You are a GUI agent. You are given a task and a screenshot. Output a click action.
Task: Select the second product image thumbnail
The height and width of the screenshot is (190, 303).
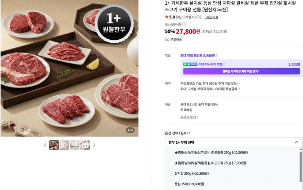click(64, 145)
